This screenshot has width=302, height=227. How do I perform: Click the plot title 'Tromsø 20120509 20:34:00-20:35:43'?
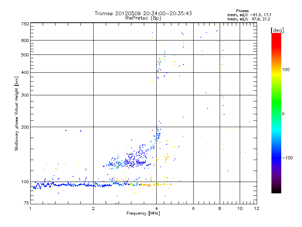pyautogui.click(x=143, y=13)
